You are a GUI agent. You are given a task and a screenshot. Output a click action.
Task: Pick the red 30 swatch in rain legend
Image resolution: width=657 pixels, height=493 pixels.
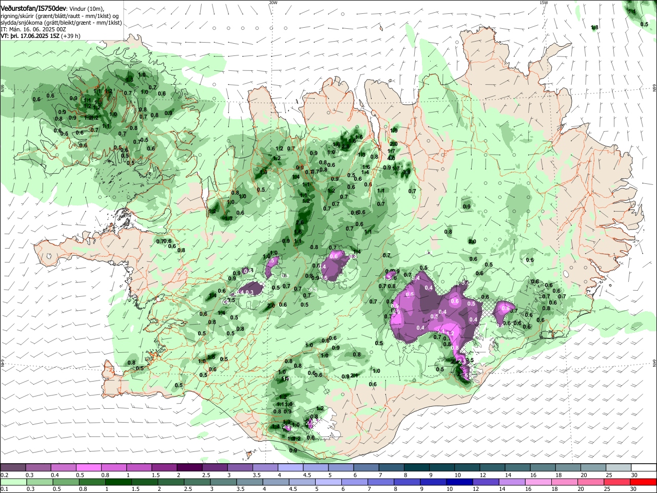tap(643, 482)
